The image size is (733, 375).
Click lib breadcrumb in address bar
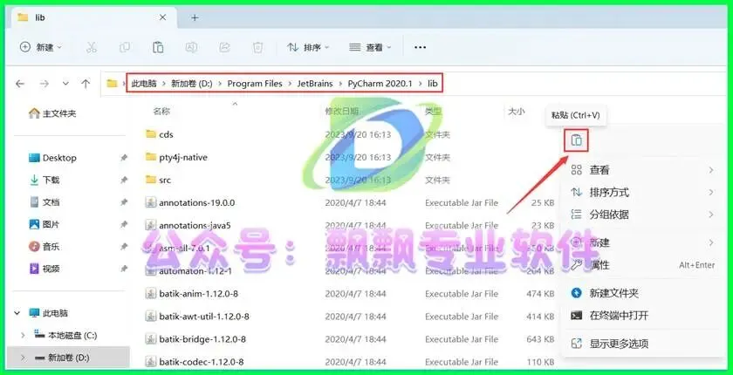click(433, 84)
